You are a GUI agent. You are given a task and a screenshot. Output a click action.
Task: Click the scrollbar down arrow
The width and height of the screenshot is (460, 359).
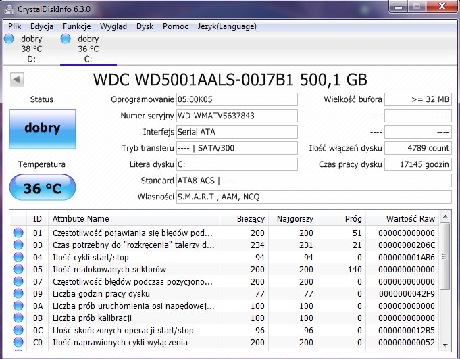point(445,345)
